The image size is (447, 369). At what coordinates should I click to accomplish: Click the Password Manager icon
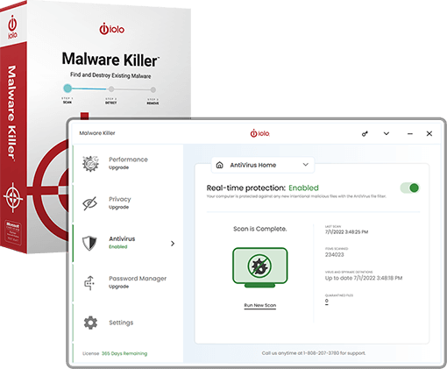[89, 283]
